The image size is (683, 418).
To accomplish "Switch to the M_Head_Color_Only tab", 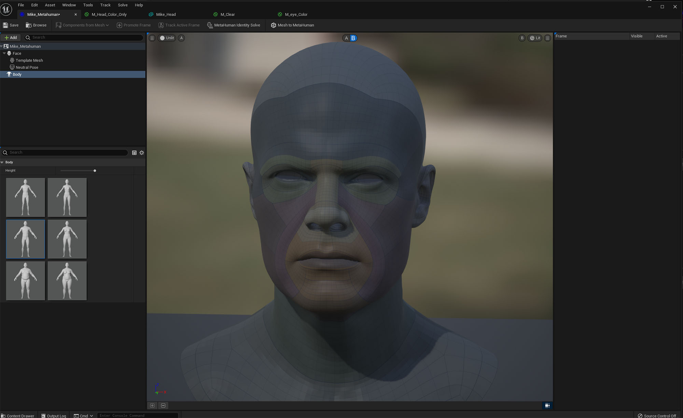I will (109, 14).
